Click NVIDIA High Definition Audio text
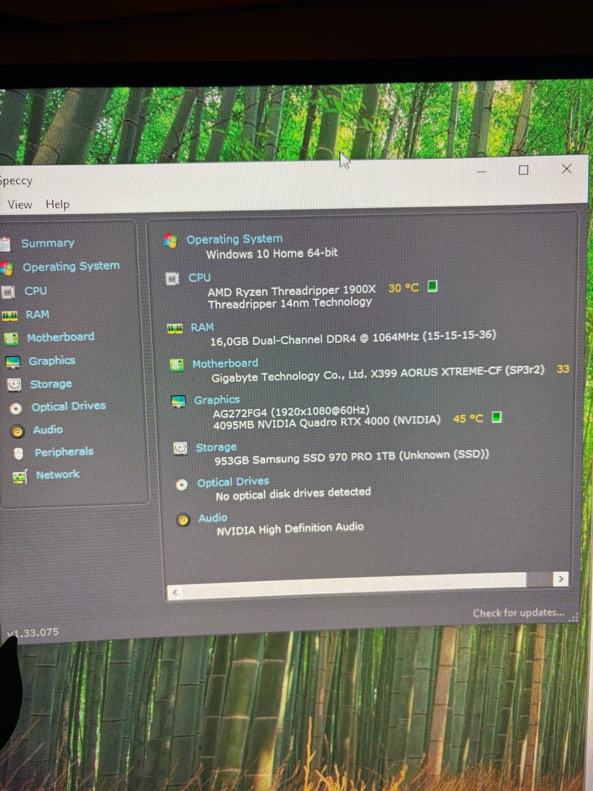Image resolution: width=593 pixels, height=791 pixels. tap(290, 529)
